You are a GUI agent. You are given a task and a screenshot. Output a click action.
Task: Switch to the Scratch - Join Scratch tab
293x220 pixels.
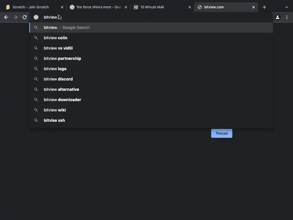(31, 7)
